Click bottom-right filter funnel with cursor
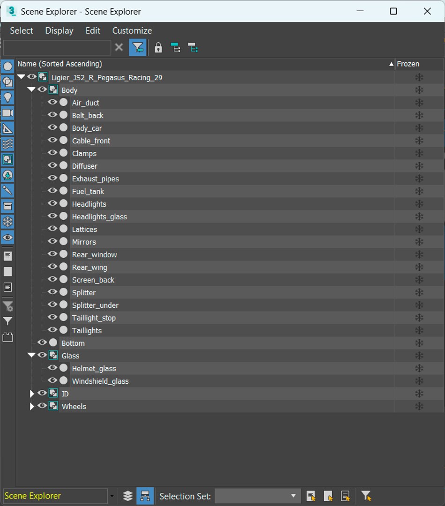The width and height of the screenshot is (445, 506). (366, 496)
